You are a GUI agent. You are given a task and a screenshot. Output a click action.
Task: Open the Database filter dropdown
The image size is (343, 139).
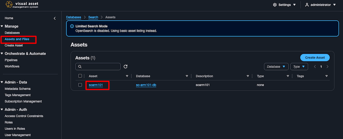point(276,67)
